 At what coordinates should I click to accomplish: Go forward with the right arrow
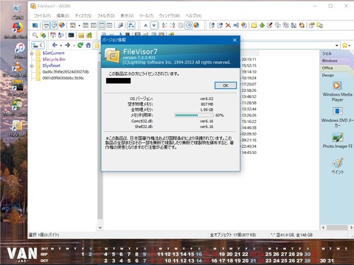click(67, 45)
